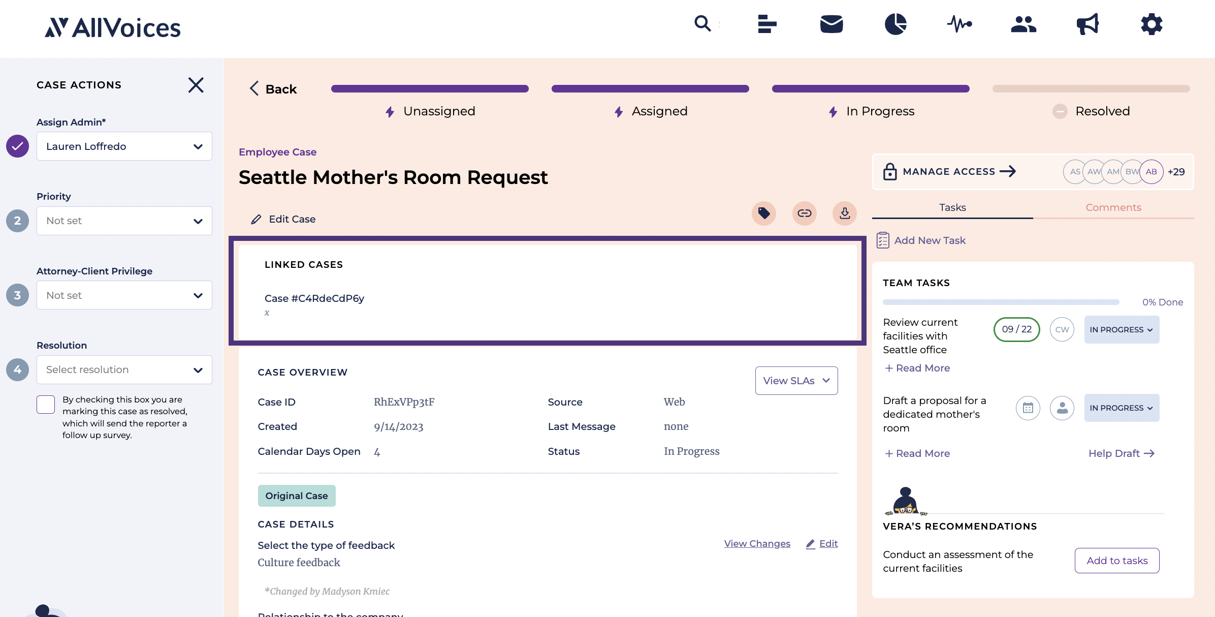The width and height of the screenshot is (1215, 617).
Task: Click the Unassigned progress bar segment
Action: tap(430, 88)
